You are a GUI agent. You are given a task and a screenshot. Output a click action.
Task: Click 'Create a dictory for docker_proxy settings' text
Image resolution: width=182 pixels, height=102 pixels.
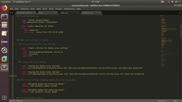48,48
